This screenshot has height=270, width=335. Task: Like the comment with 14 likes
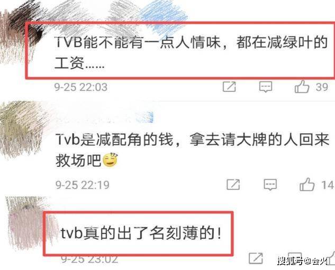pos(307,184)
